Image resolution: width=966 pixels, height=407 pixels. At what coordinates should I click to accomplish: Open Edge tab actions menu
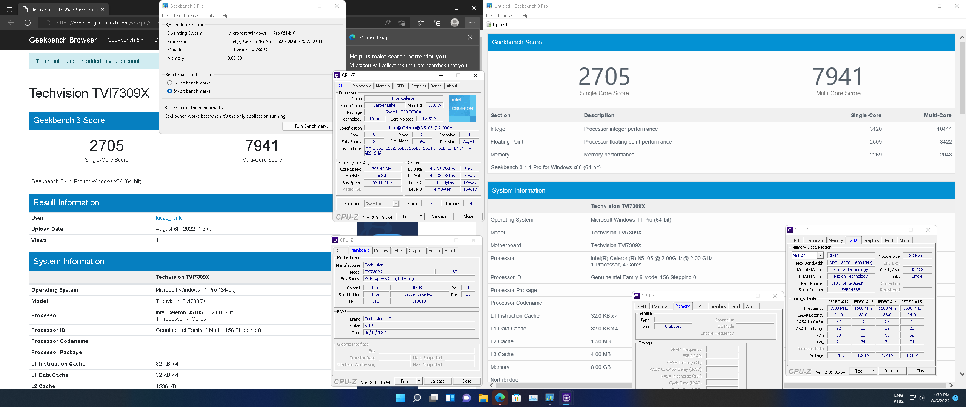point(9,9)
